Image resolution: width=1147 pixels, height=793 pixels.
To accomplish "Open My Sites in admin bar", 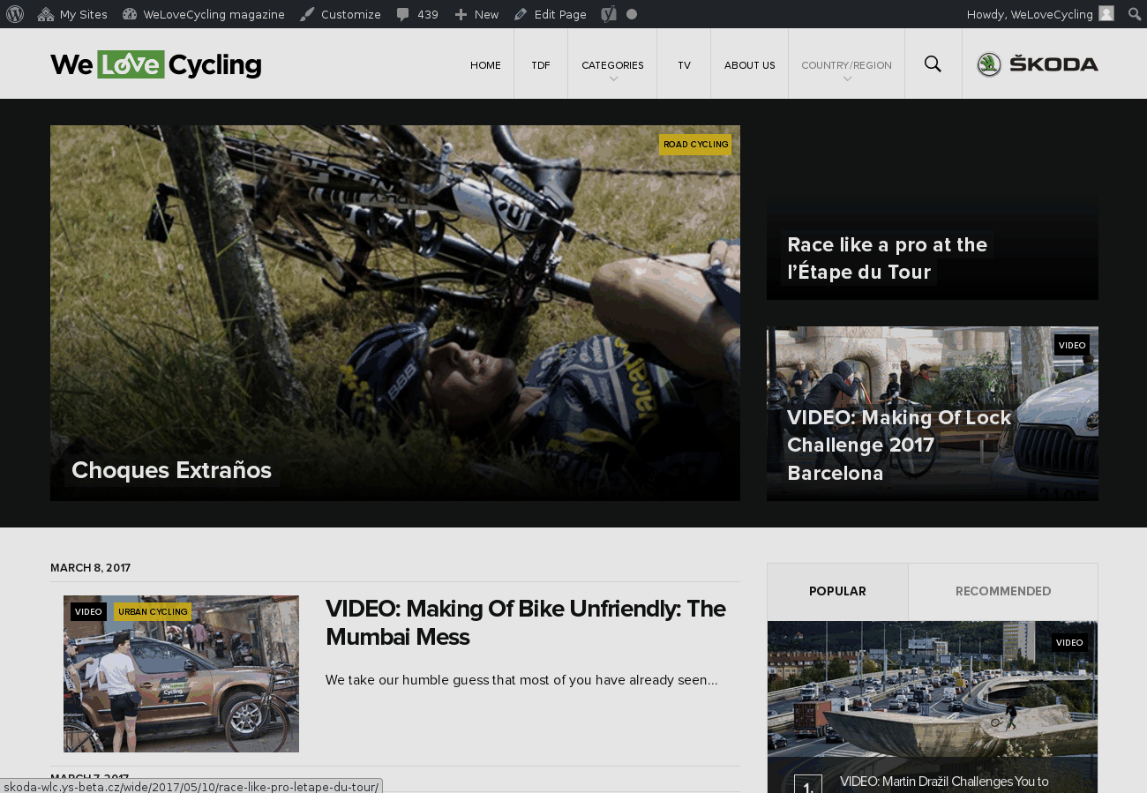I will [x=72, y=14].
